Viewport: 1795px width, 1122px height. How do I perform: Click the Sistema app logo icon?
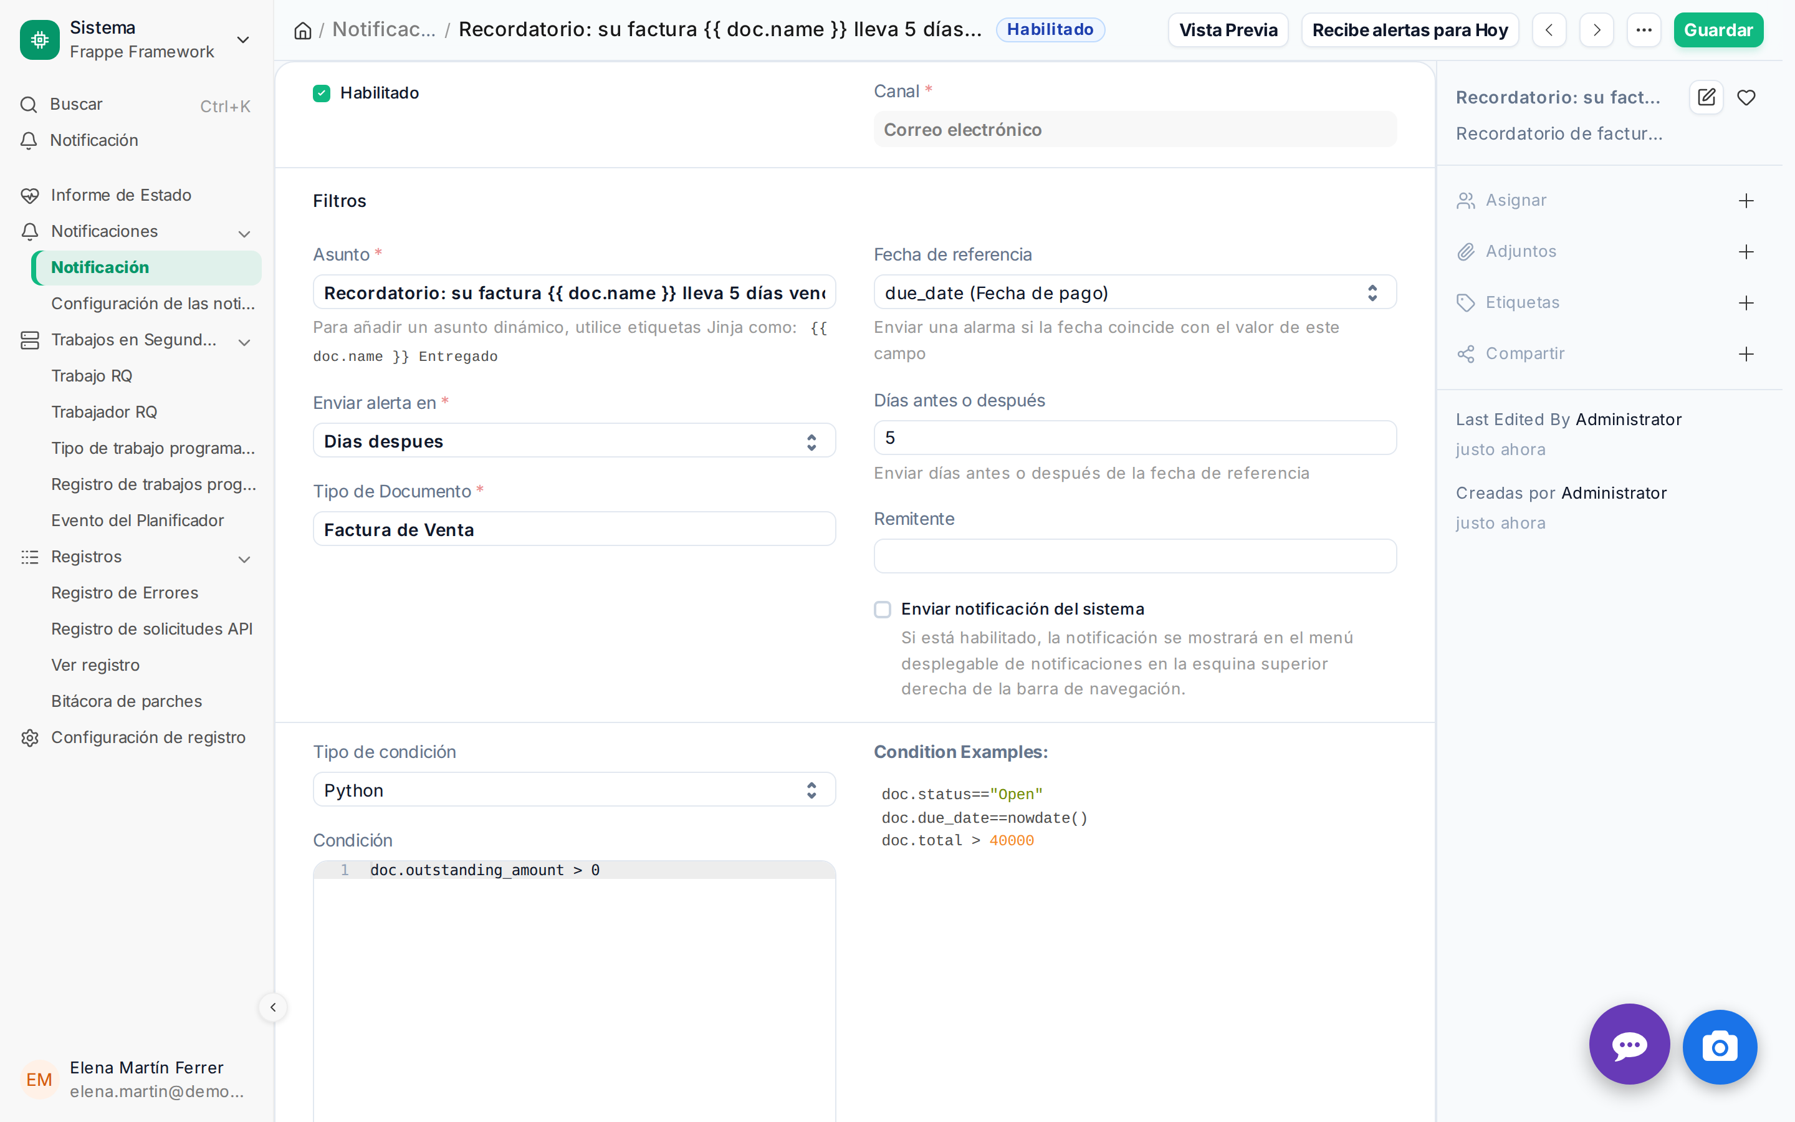[39, 39]
